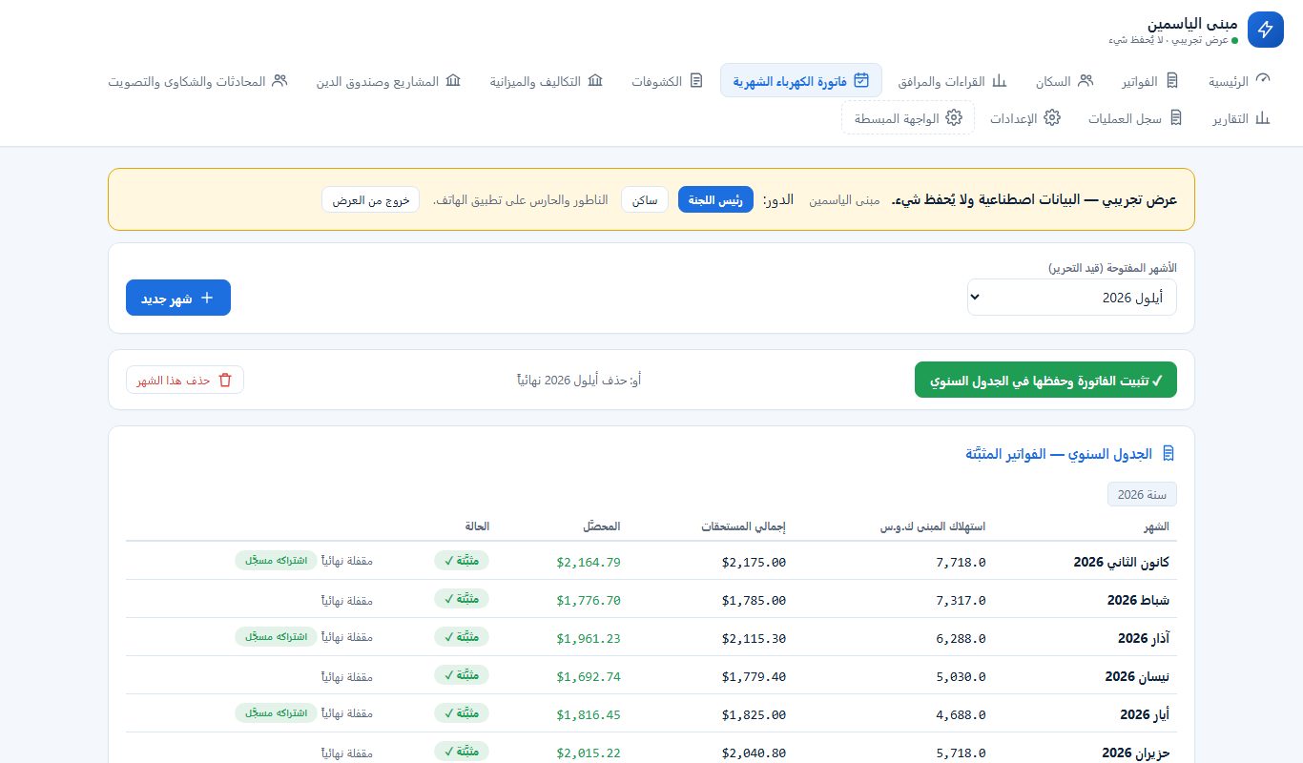The image size is (1303, 763).
Task: Click the أيار 2026 month cell
Action: pos(1145,714)
